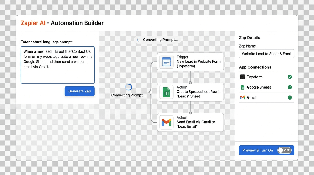The image size is (314, 175).
Task: Toggle the OFF switch to turn on Zap
Action: tap(284, 150)
